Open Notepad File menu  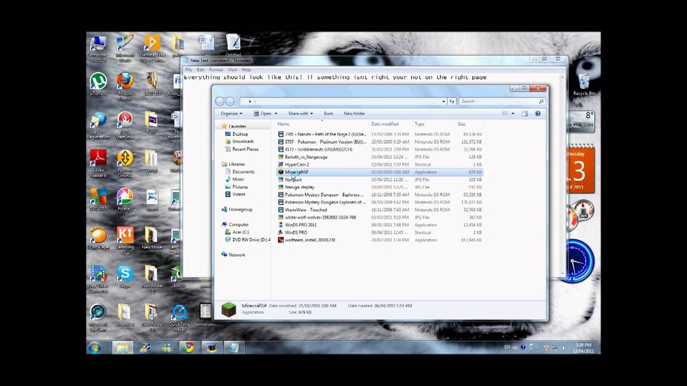(188, 70)
